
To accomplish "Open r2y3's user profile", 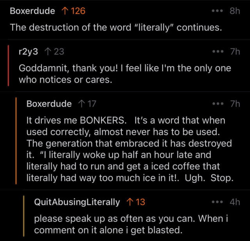I will pyautogui.click(x=29, y=52).
